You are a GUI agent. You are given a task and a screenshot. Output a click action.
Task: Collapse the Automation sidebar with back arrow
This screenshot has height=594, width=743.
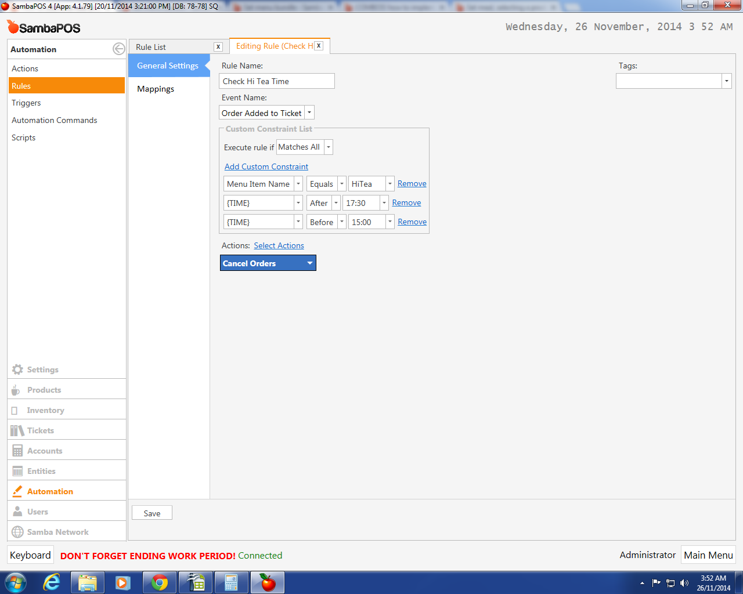tap(118, 49)
